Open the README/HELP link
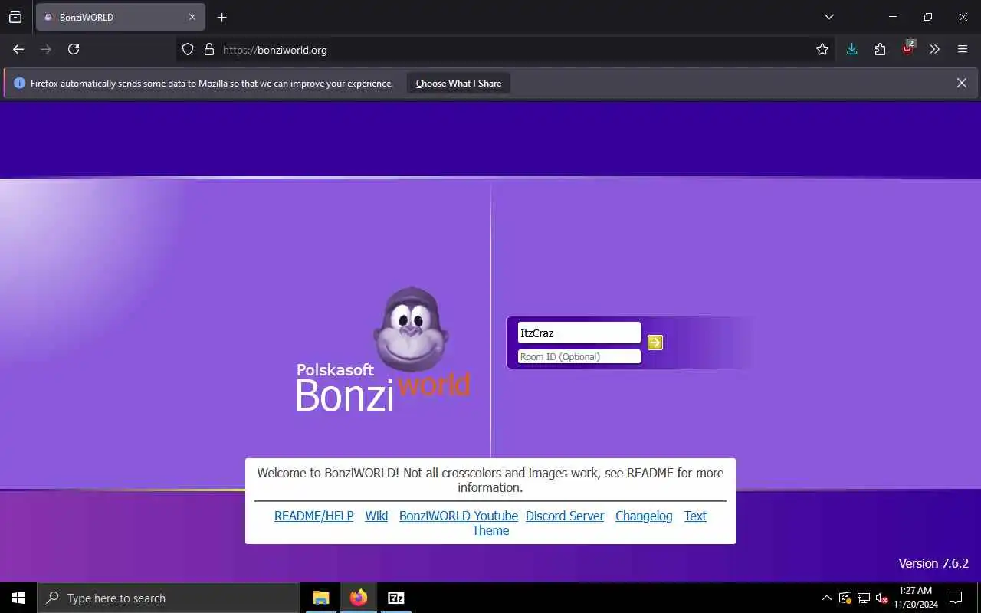 pyautogui.click(x=314, y=516)
